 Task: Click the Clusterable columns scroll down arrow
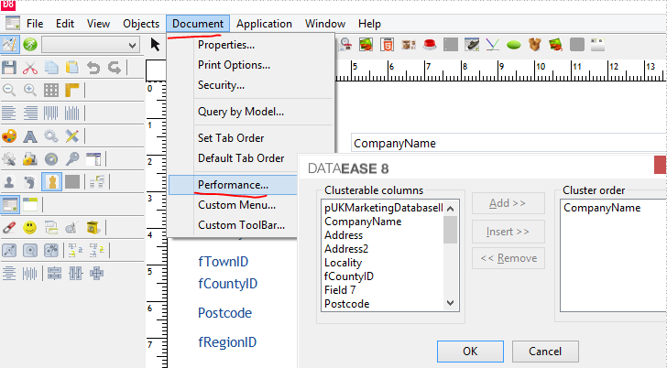(450, 303)
